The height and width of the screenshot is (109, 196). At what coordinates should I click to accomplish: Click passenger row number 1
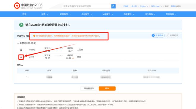(x=27, y=77)
